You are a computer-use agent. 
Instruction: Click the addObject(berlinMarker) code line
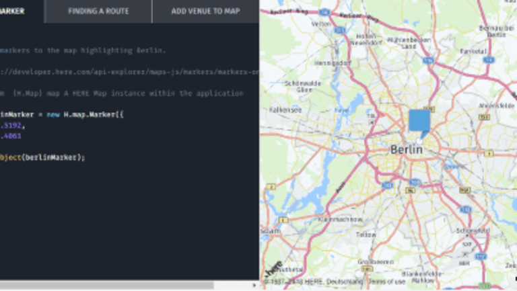point(42,157)
